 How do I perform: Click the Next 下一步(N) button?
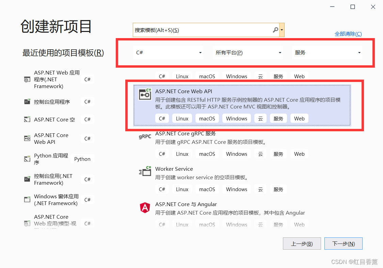point(344,244)
